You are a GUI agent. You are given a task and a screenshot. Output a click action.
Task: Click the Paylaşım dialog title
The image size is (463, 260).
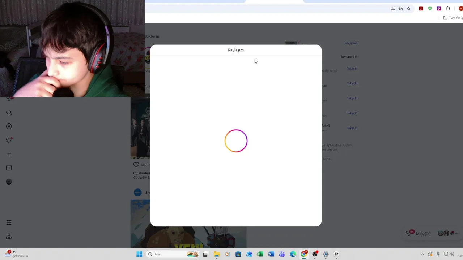coord(236,50)
